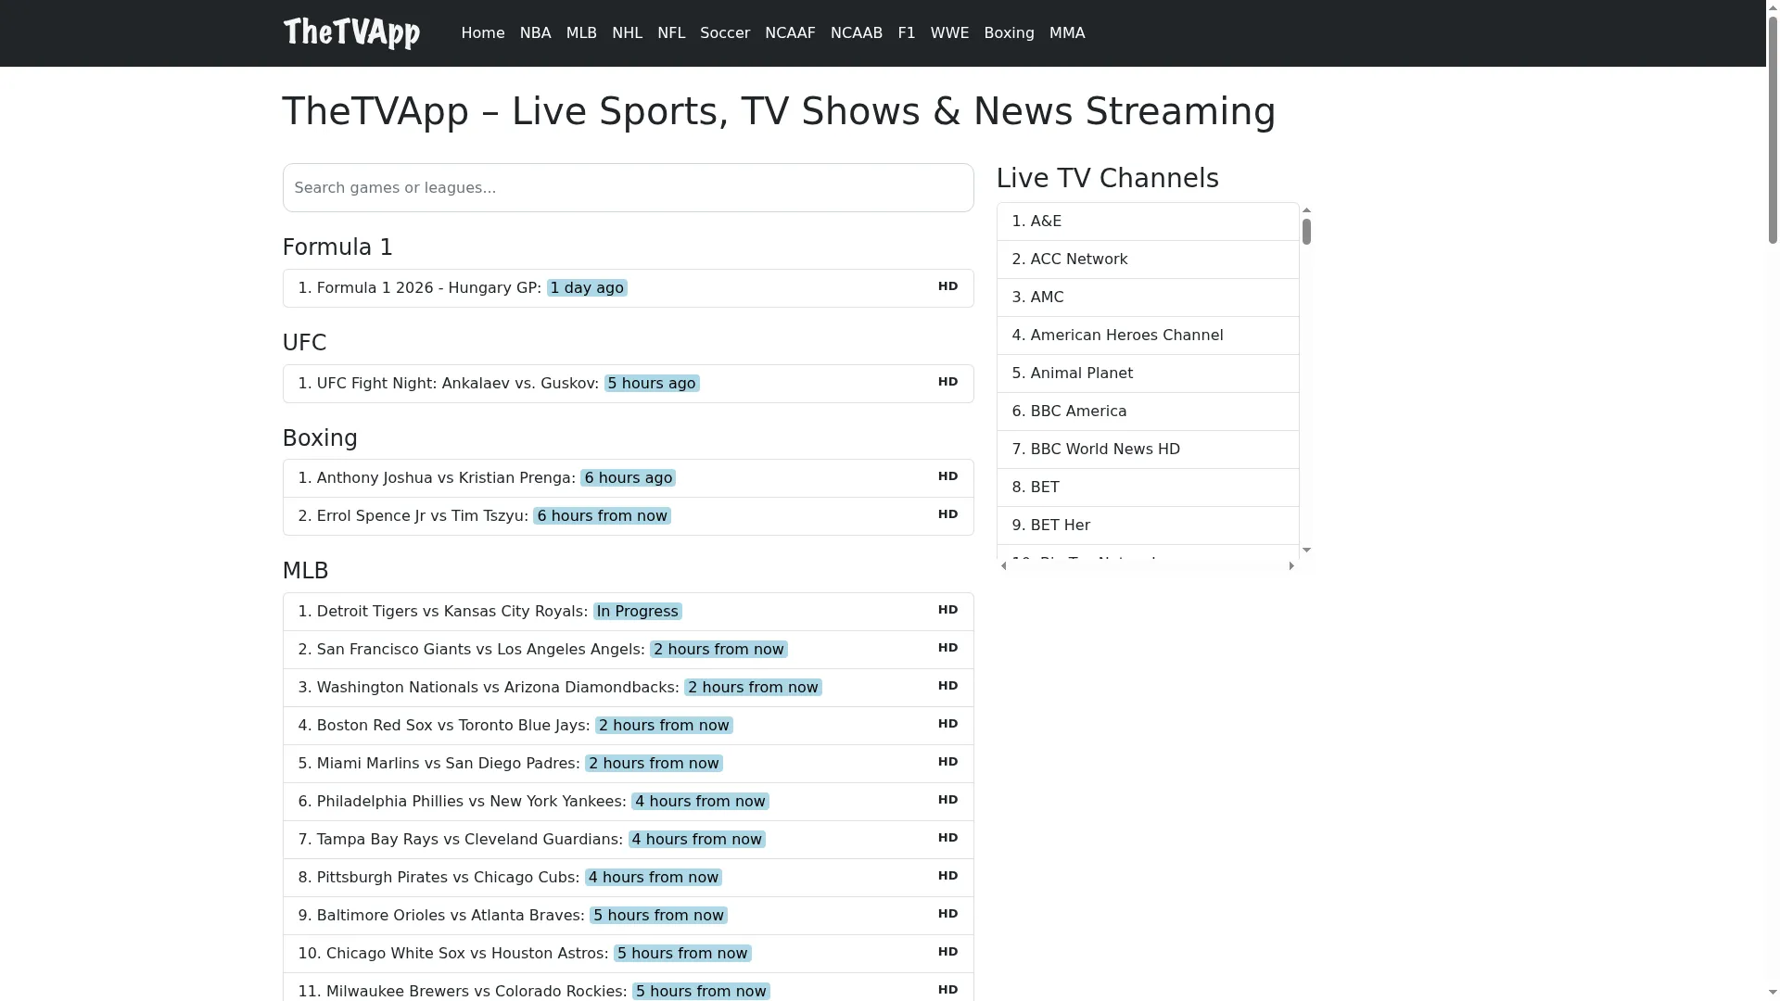Click the "In Progress" status badge
This screenshot has height=1001, width=1780.
coord(638,612)
